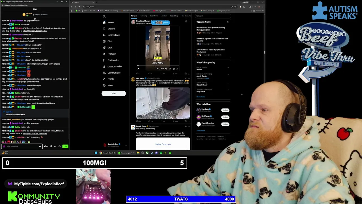The height and width of the screenshot is (204, 362).
Task: Open Windows Start menu
Action: [96, 153]
